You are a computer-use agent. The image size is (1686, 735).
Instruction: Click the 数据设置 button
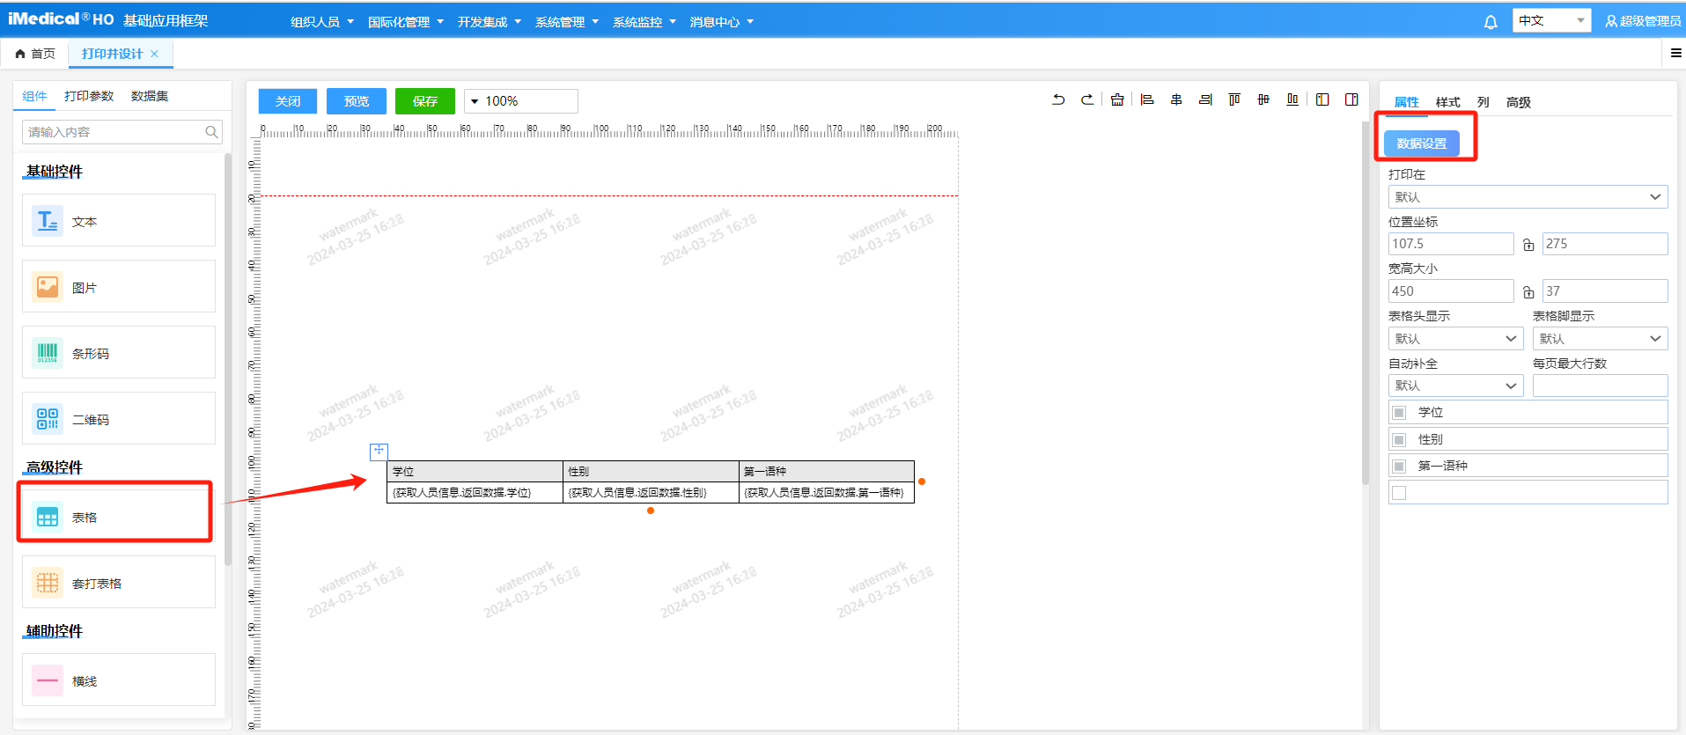click(1421, 143)
